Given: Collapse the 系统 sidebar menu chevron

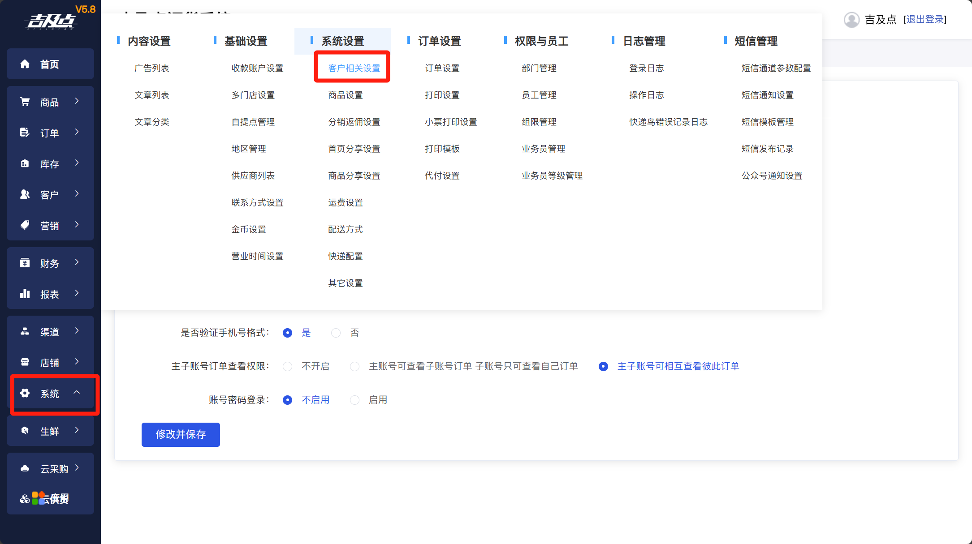Looking at the screenshot, I should pos(77,393).
